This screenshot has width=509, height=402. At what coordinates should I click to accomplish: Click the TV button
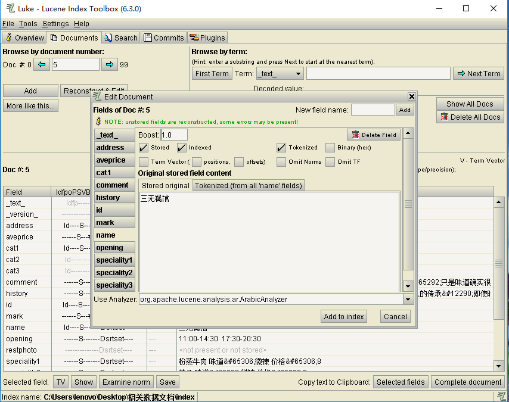pos(61,382)
